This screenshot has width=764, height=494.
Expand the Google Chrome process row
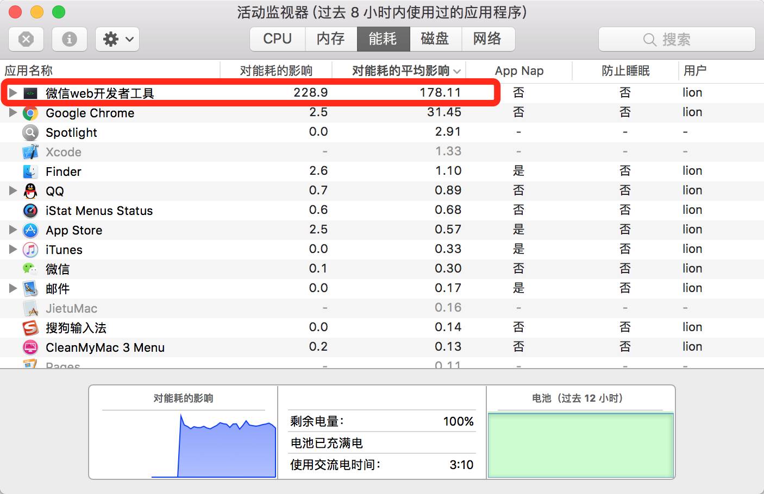pyautogui.click(x=13, y=112)
